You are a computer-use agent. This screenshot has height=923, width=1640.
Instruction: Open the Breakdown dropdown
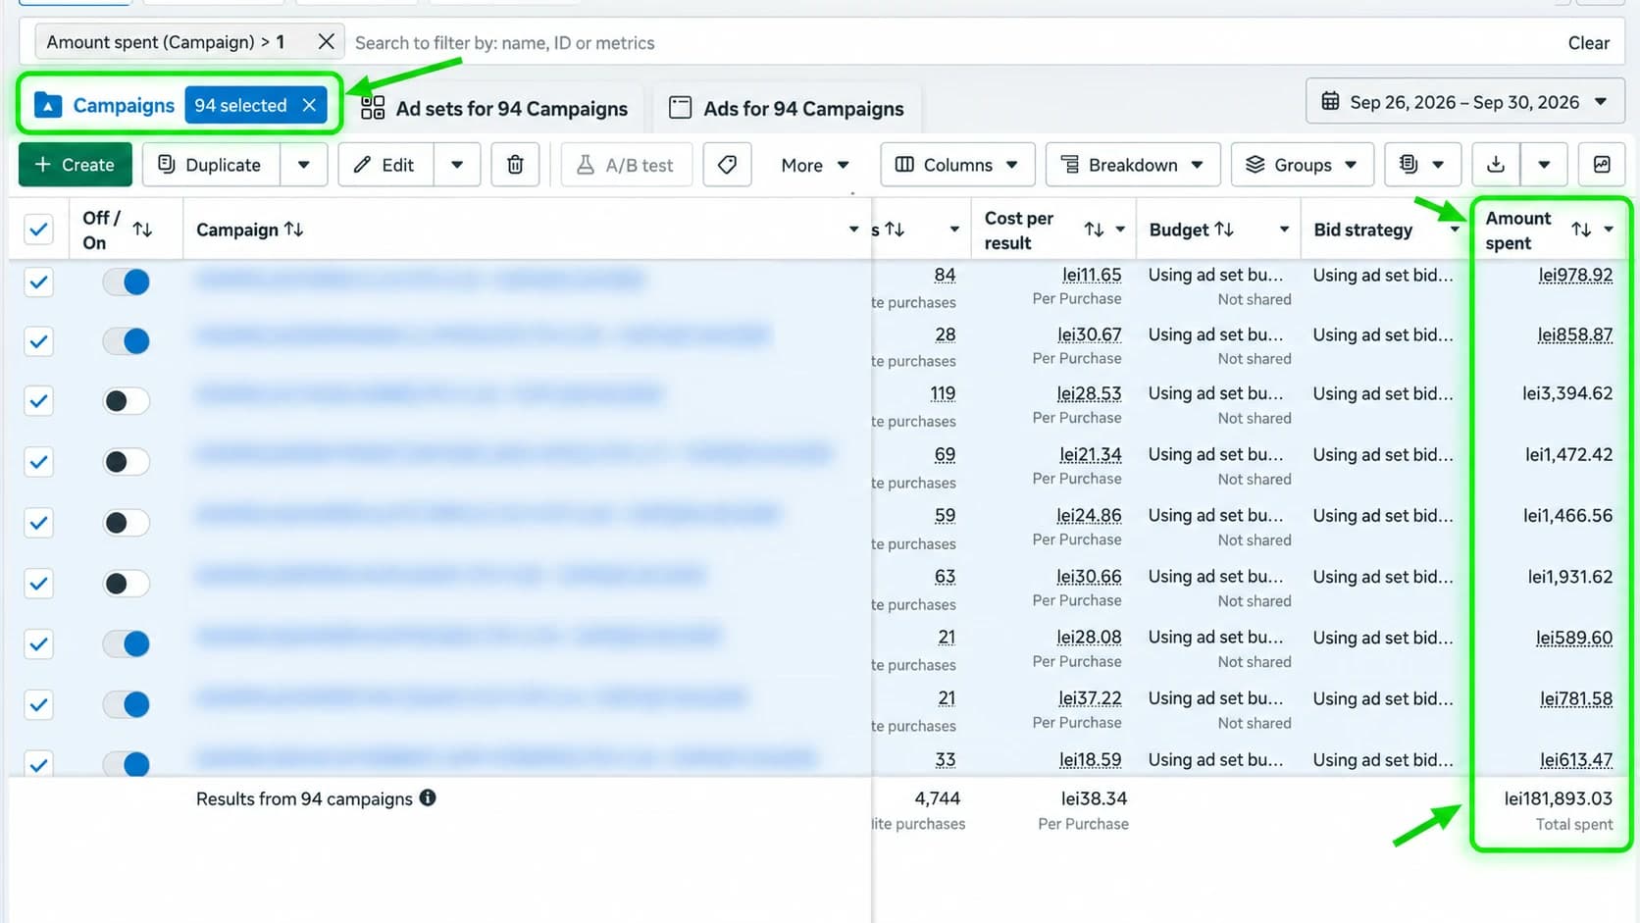[1133, 165]
